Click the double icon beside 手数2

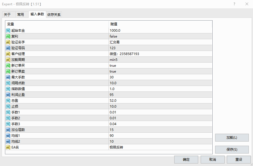tap(8, 118)
